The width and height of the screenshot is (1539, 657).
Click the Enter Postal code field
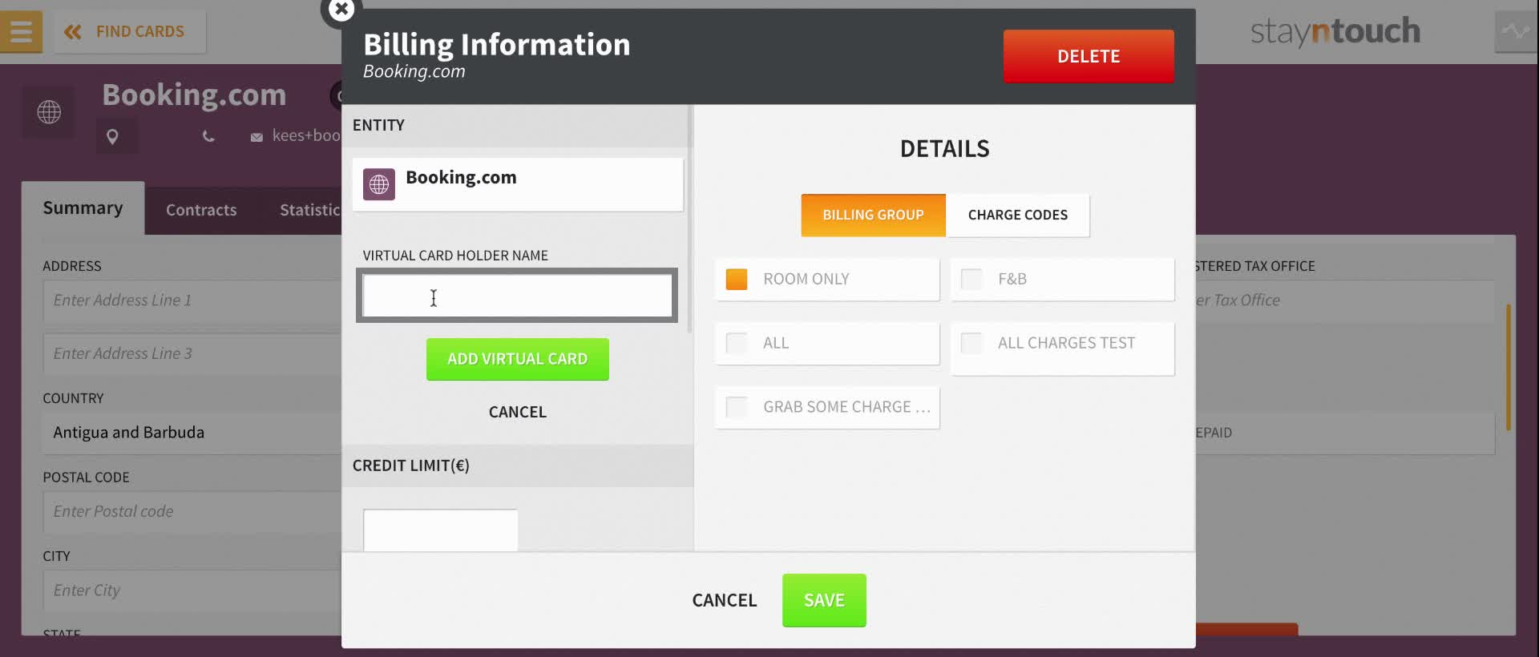pyautogui.click(x=192, y=511)
